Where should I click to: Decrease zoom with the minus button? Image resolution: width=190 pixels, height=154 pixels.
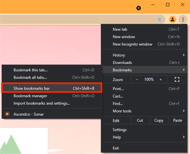pos(137,79)
